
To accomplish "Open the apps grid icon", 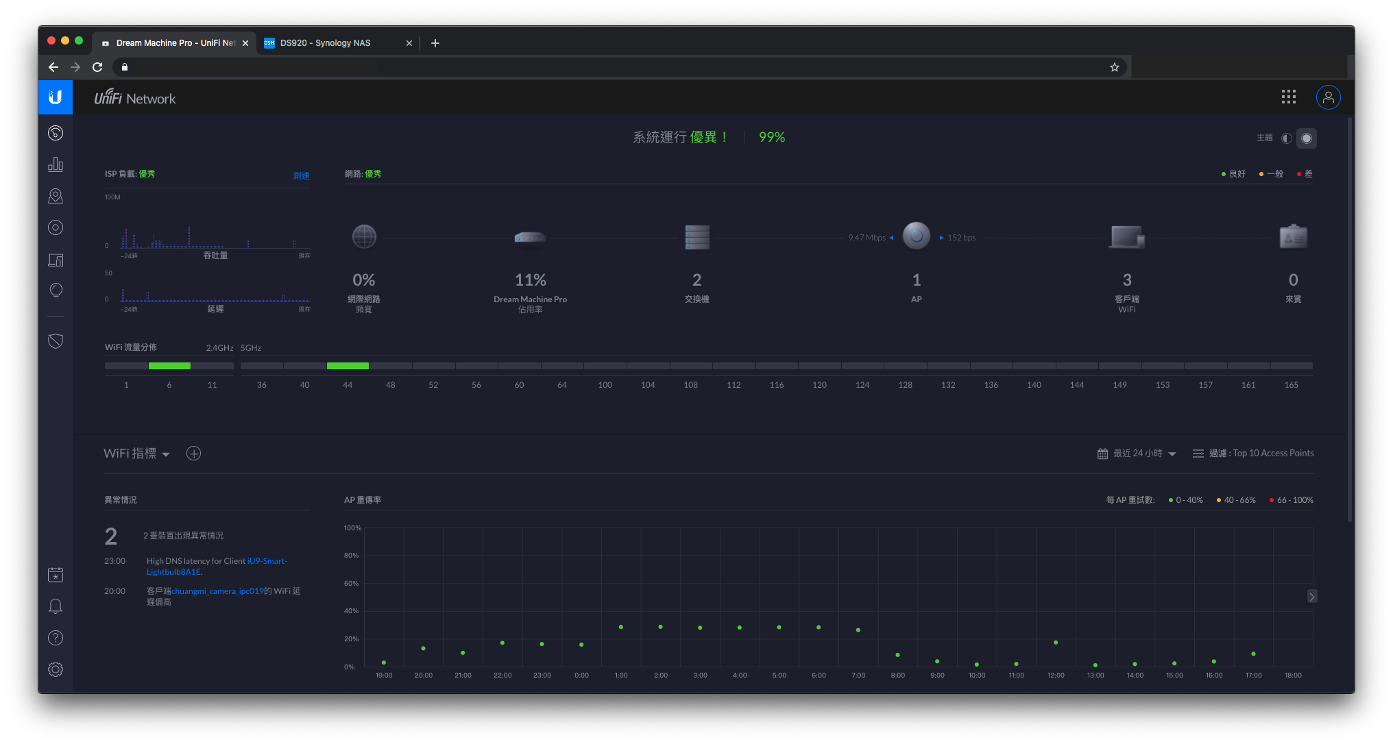I will [1289, 97].
